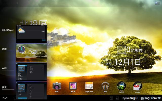Viewport: 162px width, 101px height.
Task: Select the WiFi recent app label
Action: click(x=4, y=68)
